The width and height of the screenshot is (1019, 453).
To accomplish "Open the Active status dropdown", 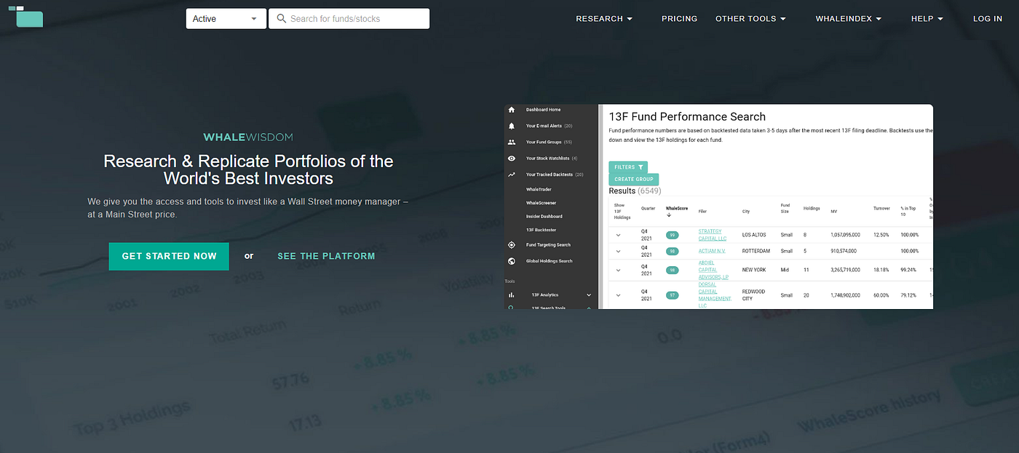I will click(226, 19).
